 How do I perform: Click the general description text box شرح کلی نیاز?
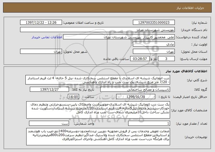pyautogui.click(x=98, y=80)
